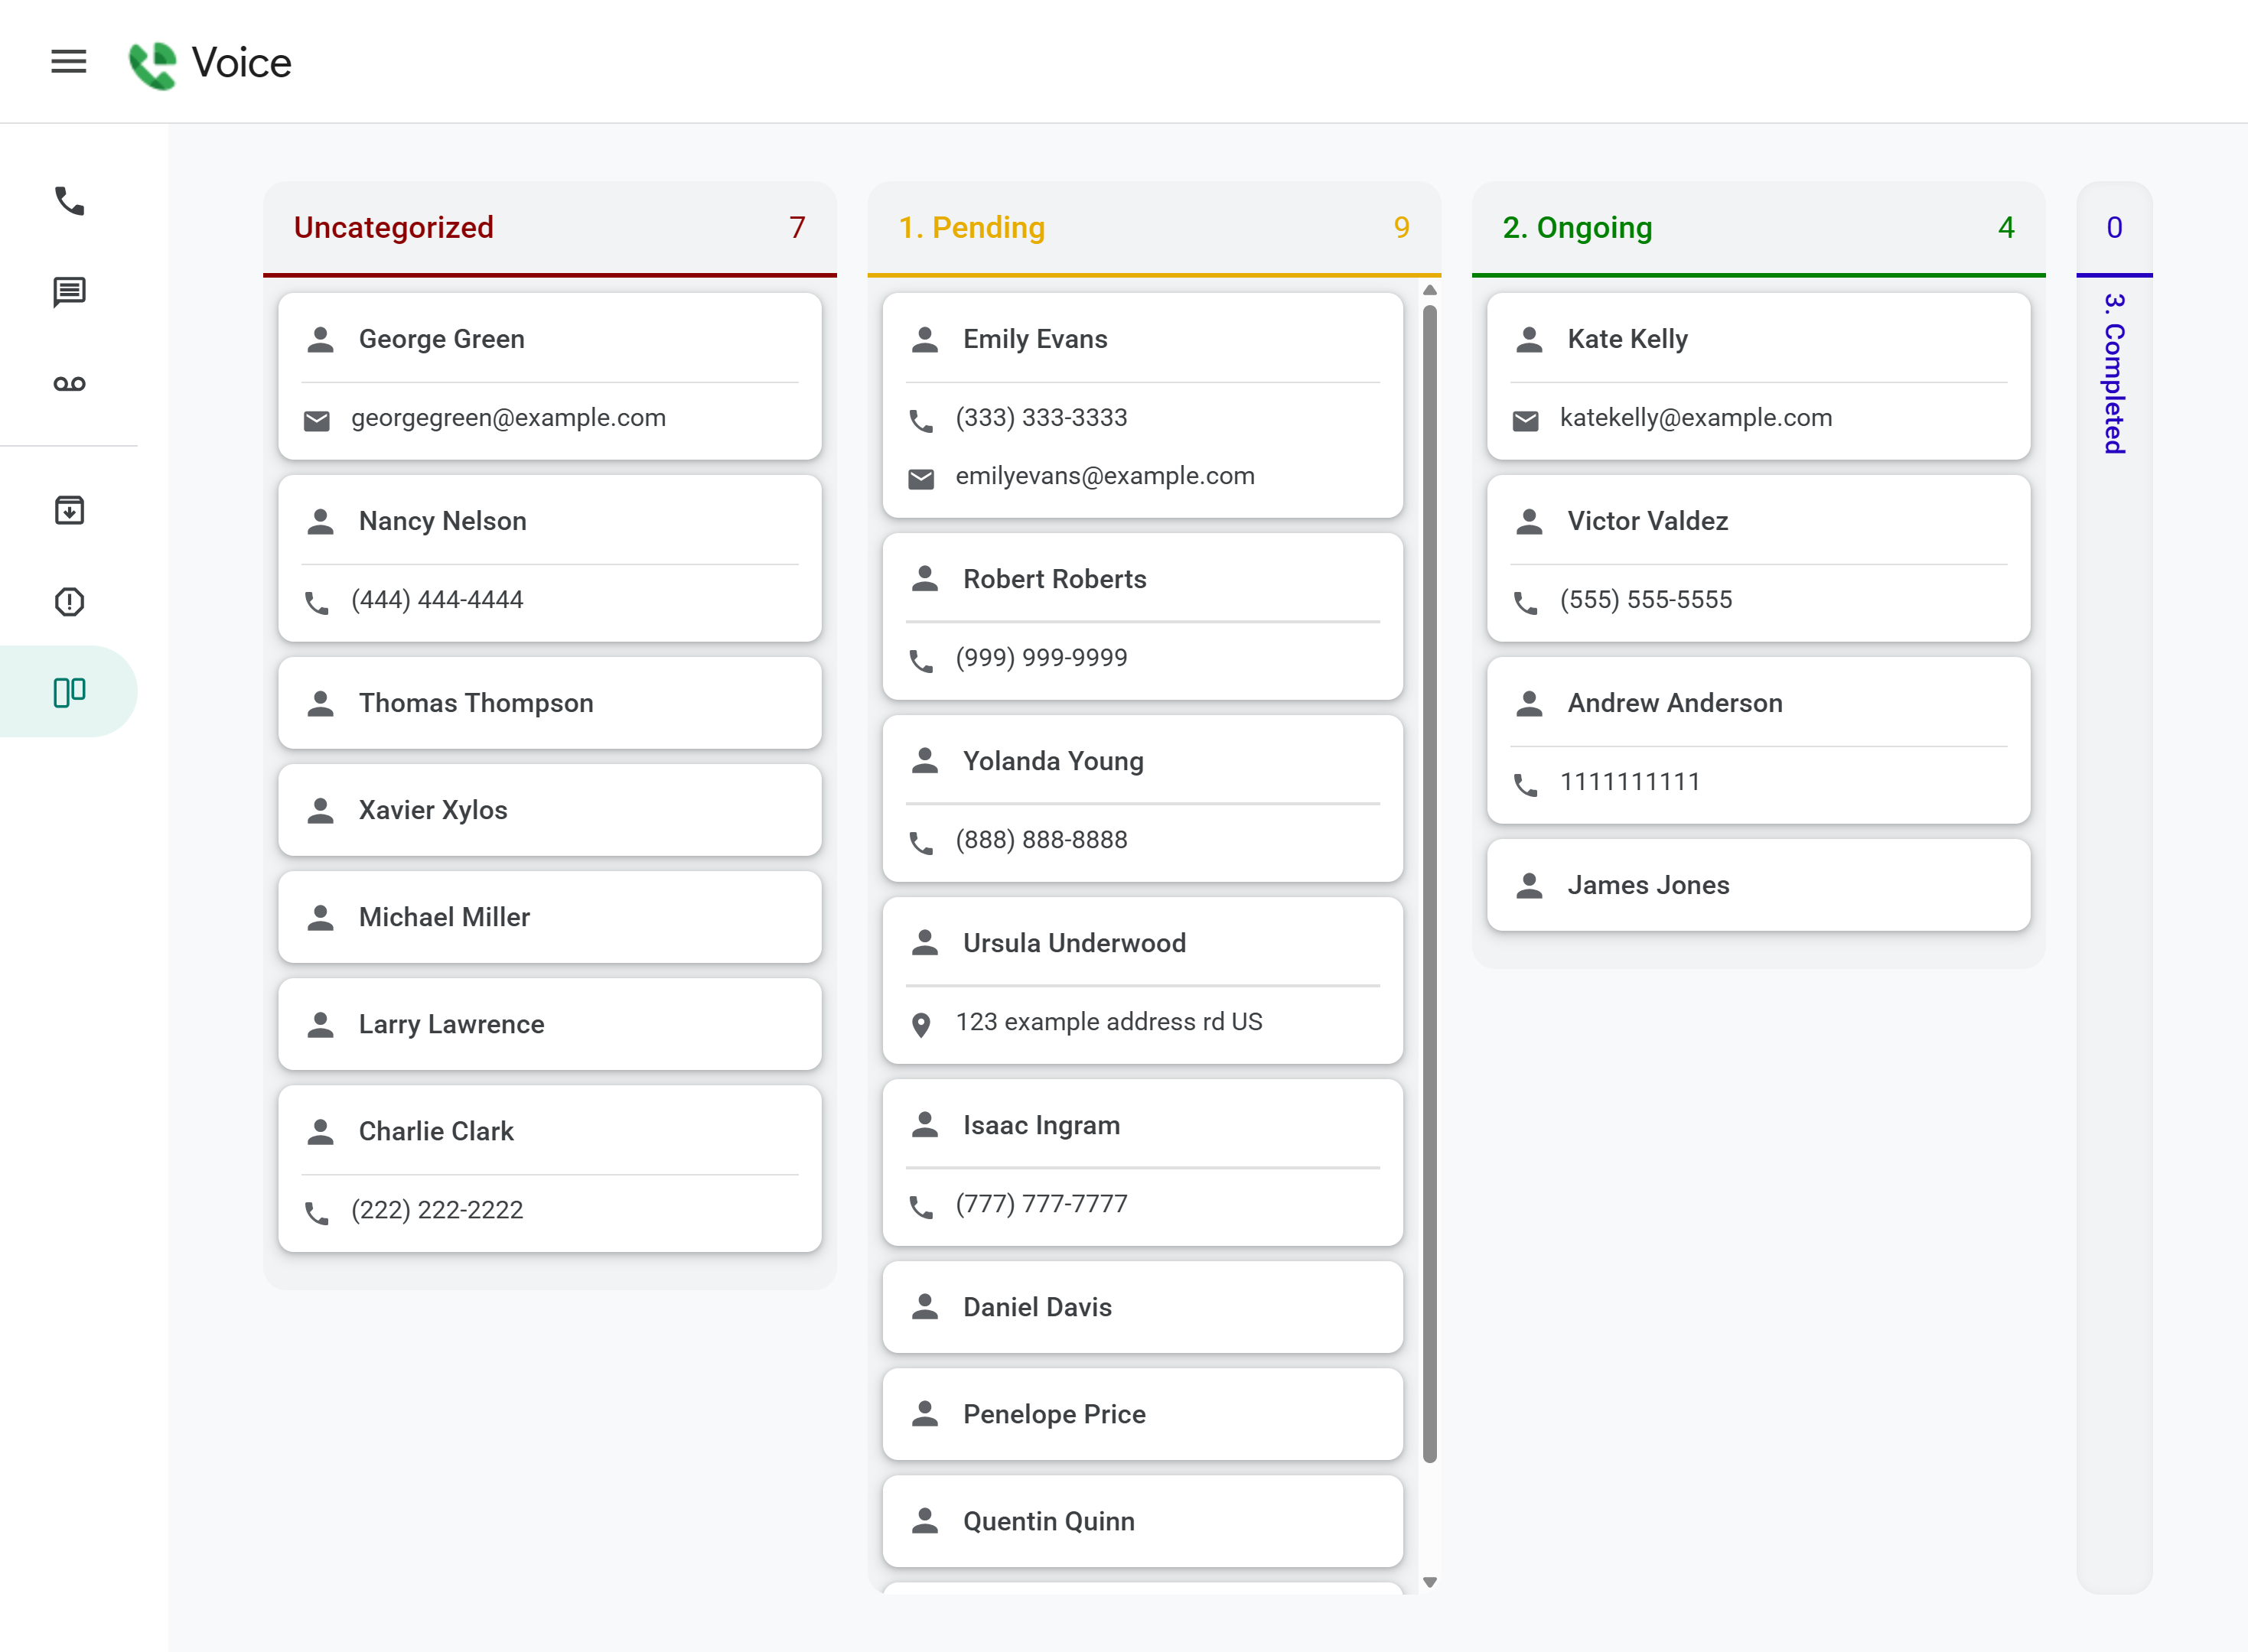This screenshot has width=2248, height=1652.
Task: Open the Archive section in sidebar
Action: [x=69, y=510]
